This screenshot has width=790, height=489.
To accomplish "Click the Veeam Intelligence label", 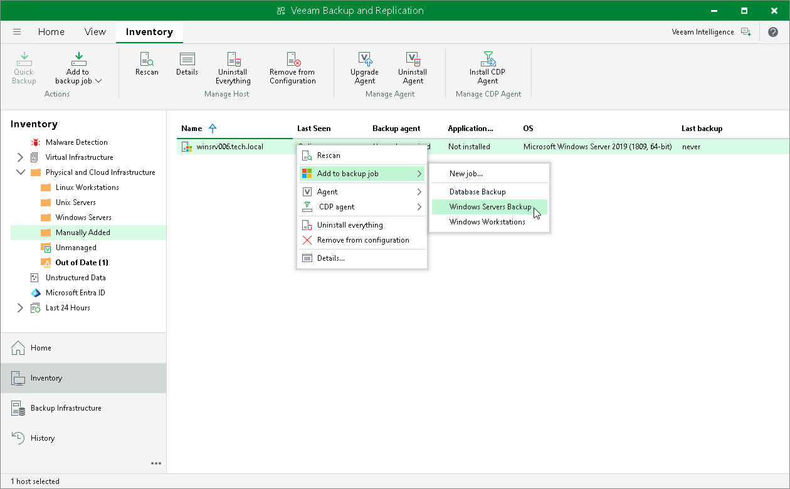I will tap(703, 32).
